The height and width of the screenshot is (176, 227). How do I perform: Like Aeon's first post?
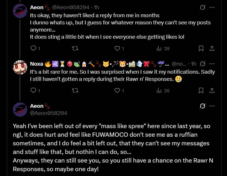pyautogui.click(x=117, y=48)
